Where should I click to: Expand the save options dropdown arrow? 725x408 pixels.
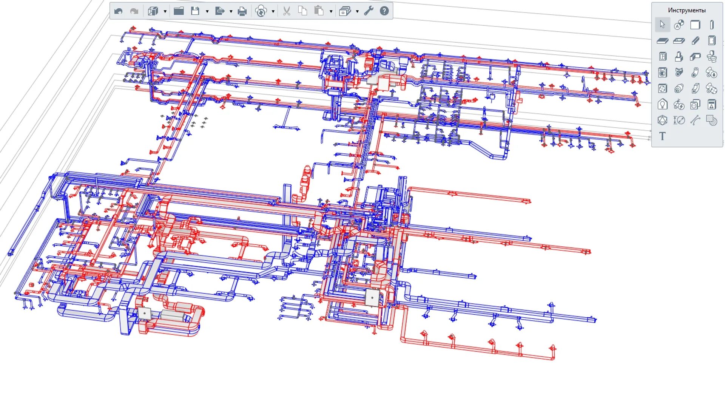[x=207, y=11]
